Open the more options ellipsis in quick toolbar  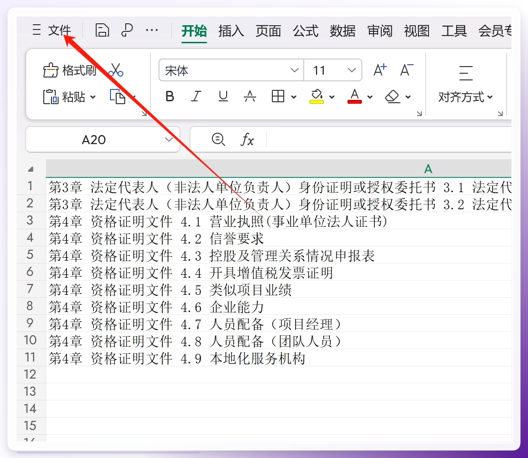point(152,30)
